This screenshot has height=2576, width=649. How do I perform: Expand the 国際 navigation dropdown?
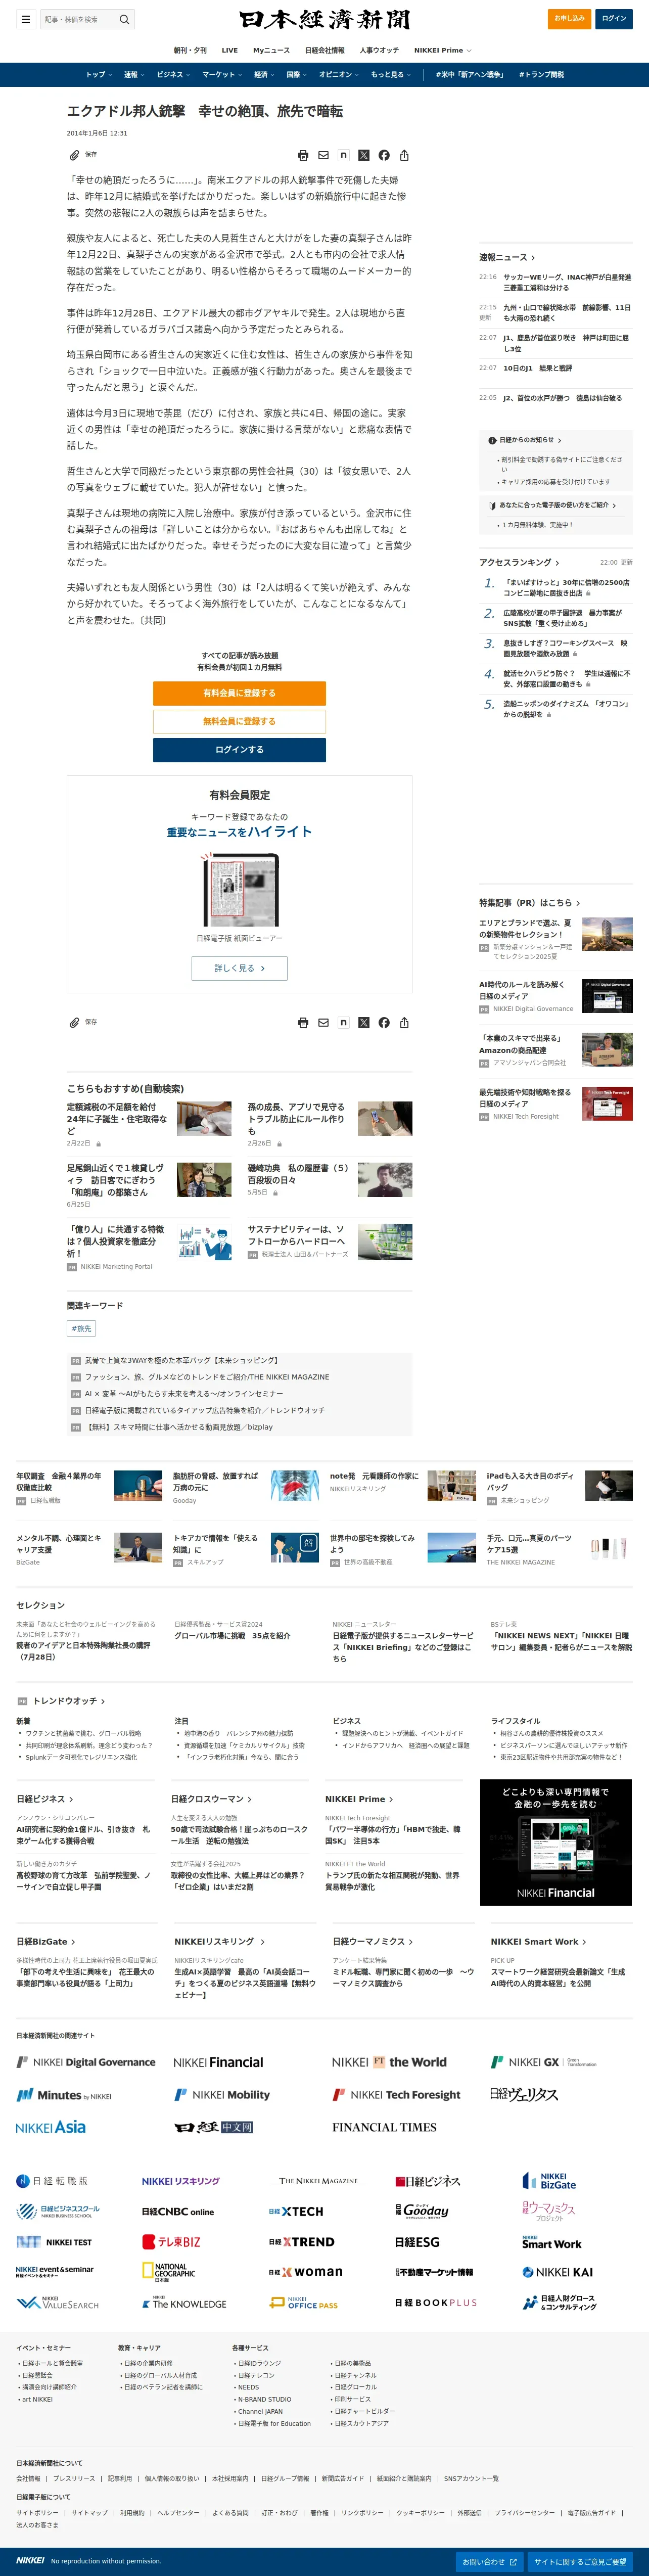coord(297,74)
